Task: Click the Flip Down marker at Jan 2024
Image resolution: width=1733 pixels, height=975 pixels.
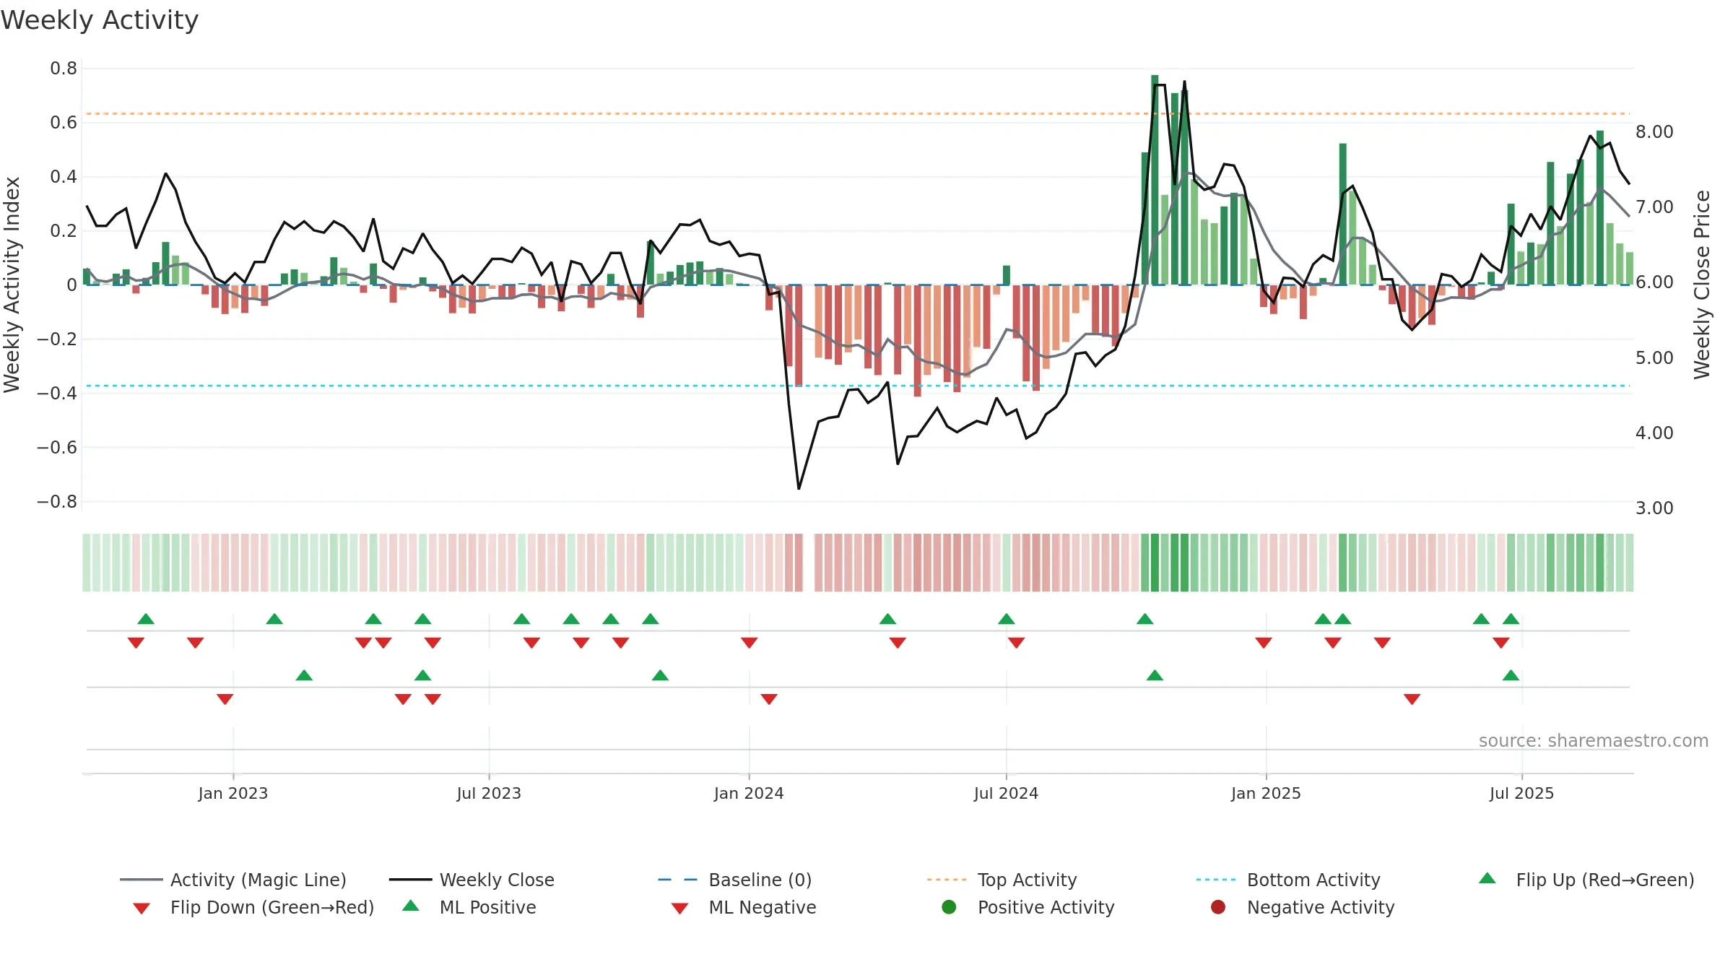Action: click(x=750, y=643)
